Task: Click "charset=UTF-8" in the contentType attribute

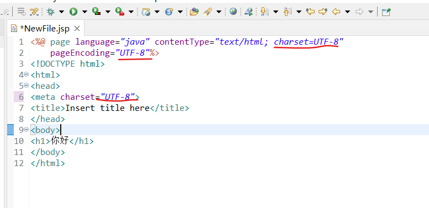Action: (306, 42)
